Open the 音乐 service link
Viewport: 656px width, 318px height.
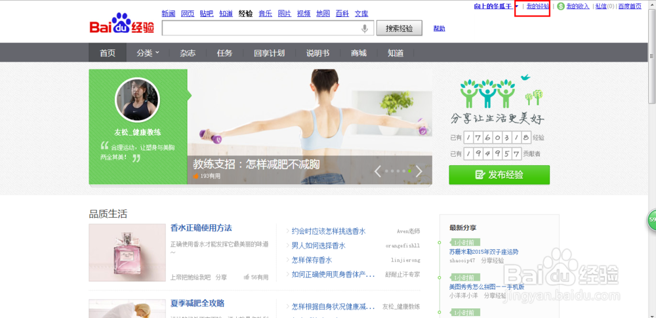[x=265, y=13]
